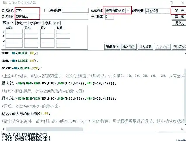Click the row 1 参数 name field
The image size is (186, 141).
(14, 32)
